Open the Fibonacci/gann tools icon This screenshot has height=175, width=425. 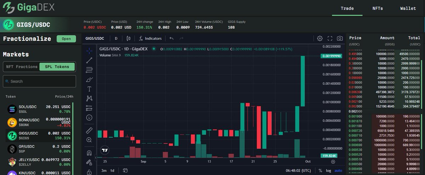pos(89,70)
